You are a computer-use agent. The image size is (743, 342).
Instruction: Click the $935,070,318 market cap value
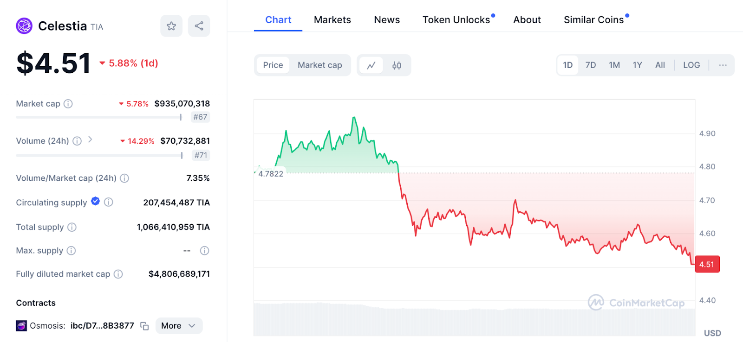(x=182, y=104)
